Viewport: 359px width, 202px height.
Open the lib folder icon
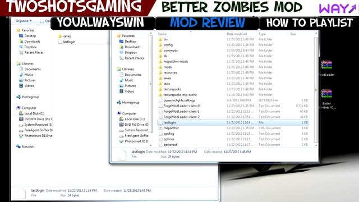(160, 56)
